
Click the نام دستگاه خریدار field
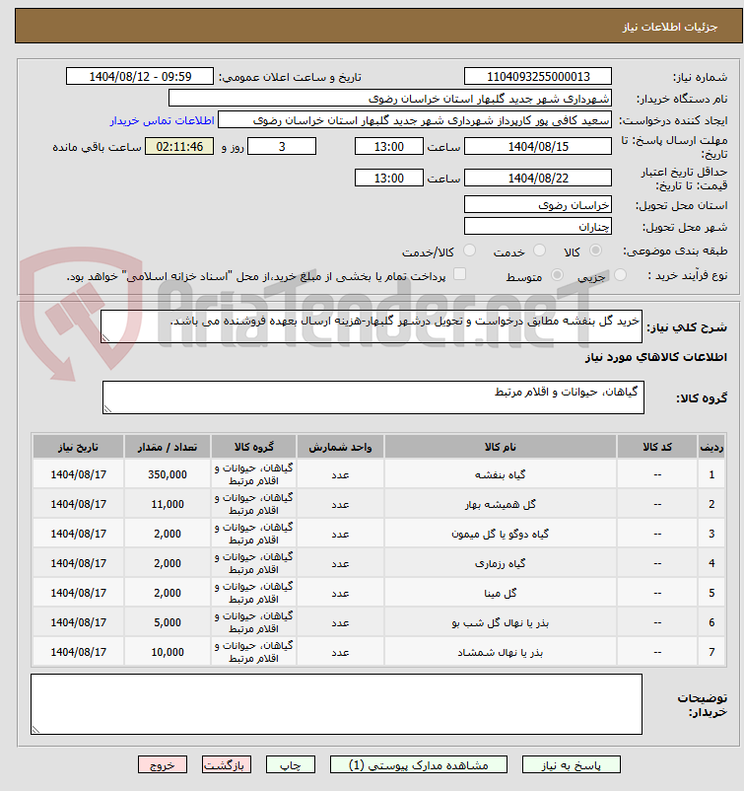tap(390, 99)
